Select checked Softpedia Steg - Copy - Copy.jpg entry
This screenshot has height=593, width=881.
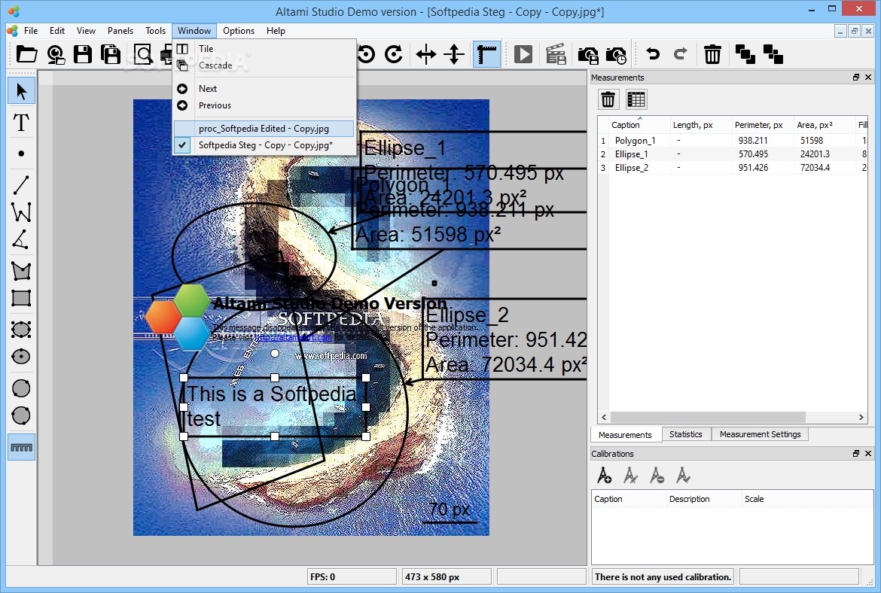(x=264, y=145)
